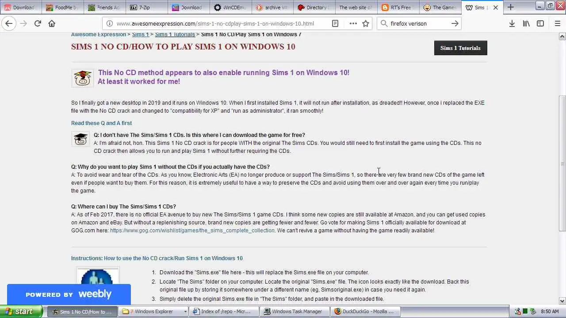Image resolution: width=566 pixels, height=318 pixels.
Task: Click the Powered by Weebly banner
Action: (69, 294)
